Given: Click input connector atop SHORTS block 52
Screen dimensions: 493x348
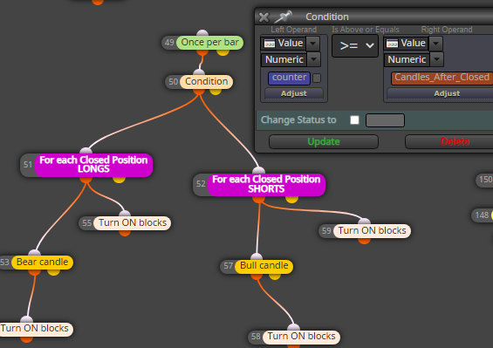Looking at the screenshot, I should [258, 170].
